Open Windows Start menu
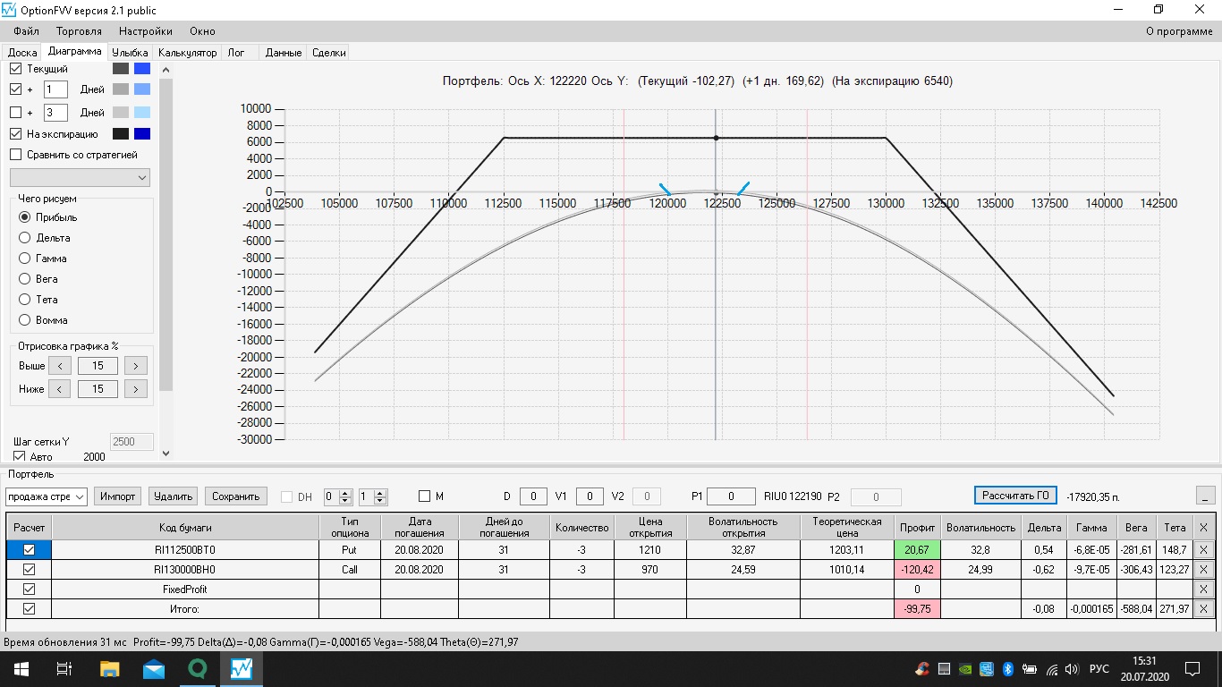 coord(21,668)
